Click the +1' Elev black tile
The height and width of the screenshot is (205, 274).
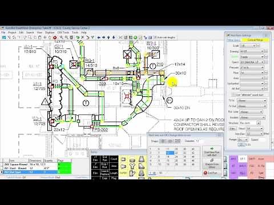95,159
